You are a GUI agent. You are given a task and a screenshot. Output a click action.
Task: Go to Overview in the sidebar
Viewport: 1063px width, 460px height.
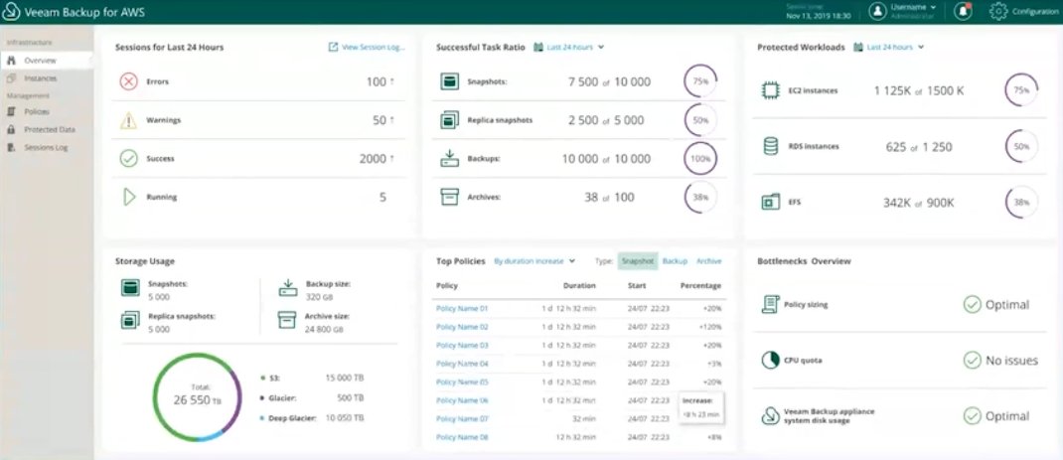coord(47,61)
